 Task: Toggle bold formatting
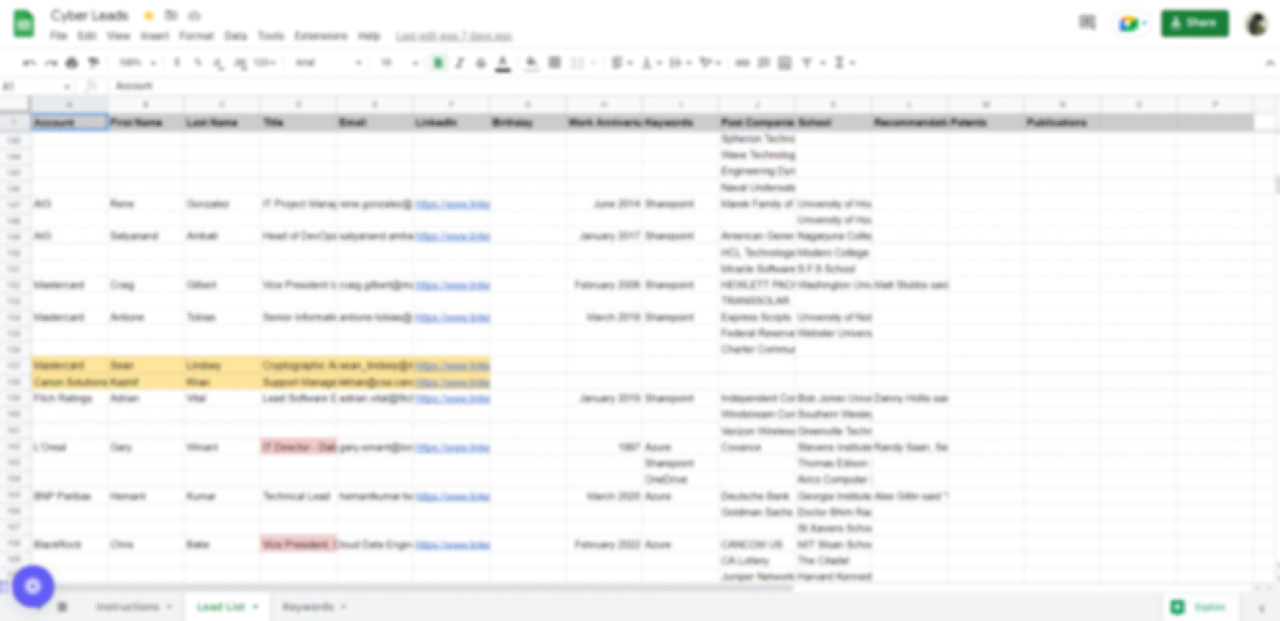pos(438,63)
